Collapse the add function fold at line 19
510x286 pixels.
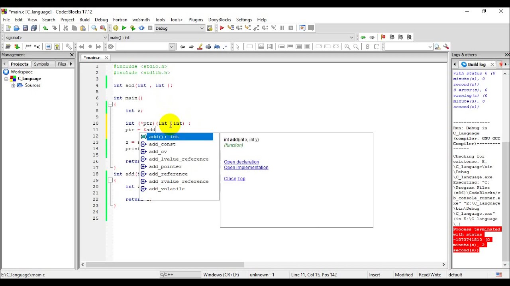click(110, 180)
